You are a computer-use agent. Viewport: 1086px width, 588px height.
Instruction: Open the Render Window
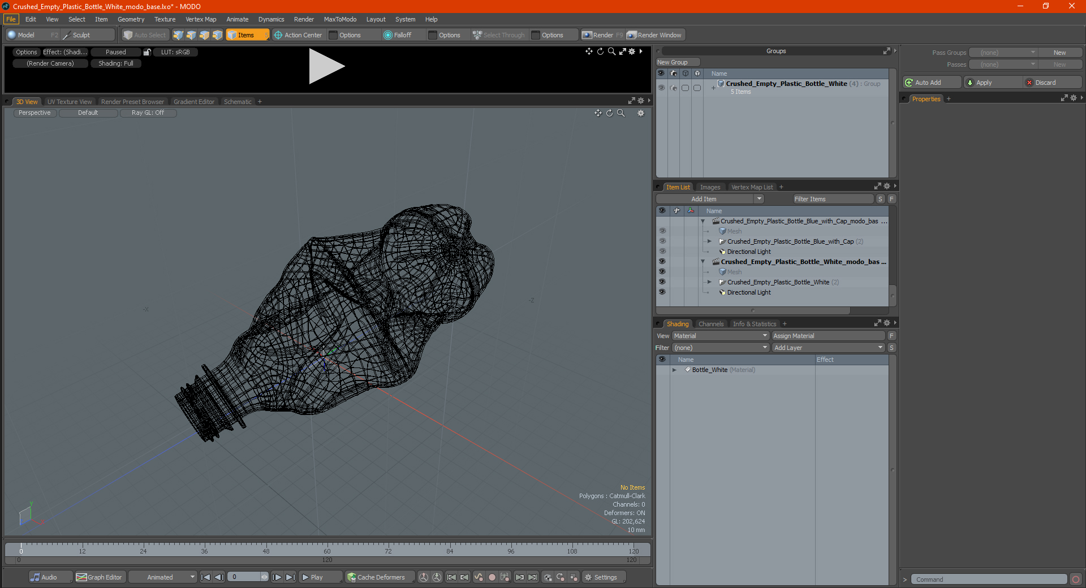click(654, 35)
